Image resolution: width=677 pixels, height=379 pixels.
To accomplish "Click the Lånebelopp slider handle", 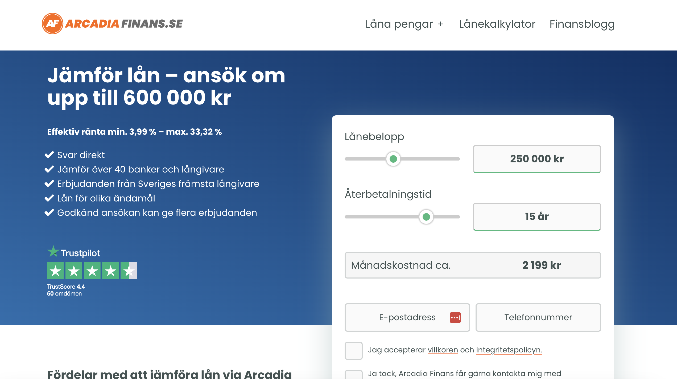I will coord(393,159).
